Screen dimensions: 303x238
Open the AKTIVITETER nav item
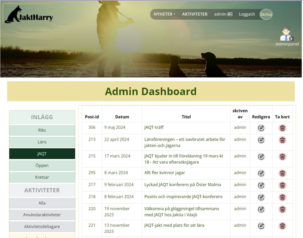[x=195, y=14]
